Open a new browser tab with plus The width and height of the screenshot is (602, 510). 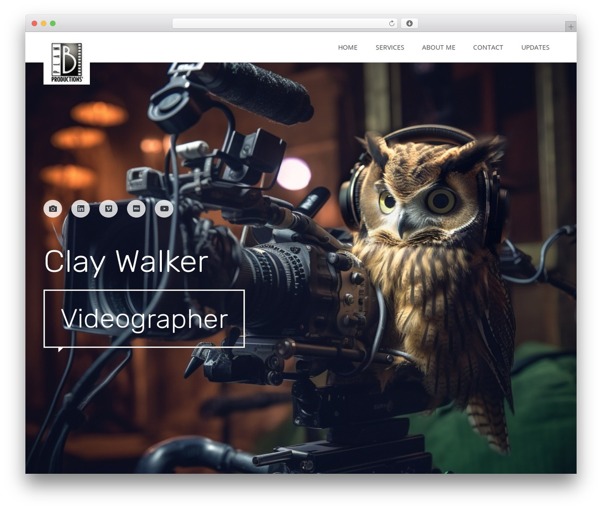[570, 27]
